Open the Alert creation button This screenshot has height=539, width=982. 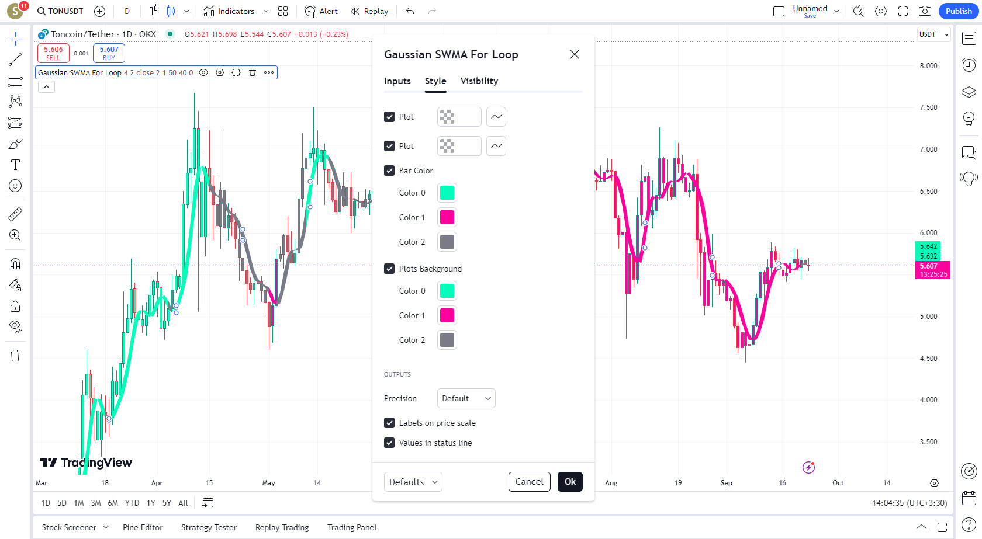[321, 11]
